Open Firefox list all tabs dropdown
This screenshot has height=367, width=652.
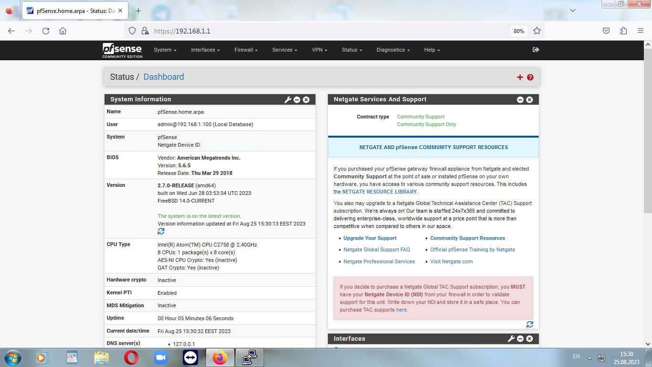(x=573, y=11)
